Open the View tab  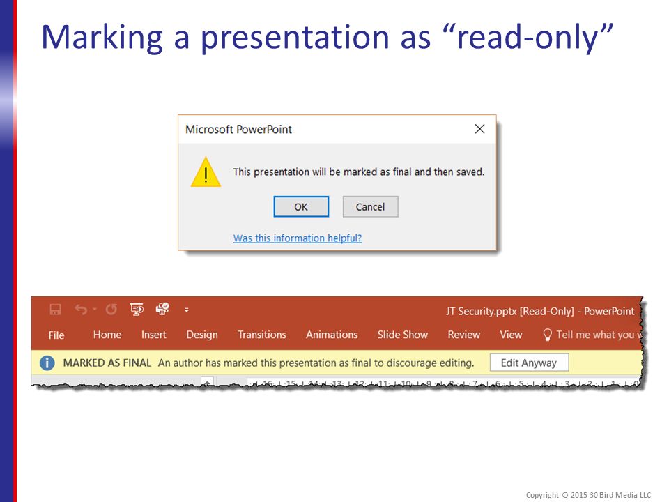pyautogui.click(x=511, y=335)
